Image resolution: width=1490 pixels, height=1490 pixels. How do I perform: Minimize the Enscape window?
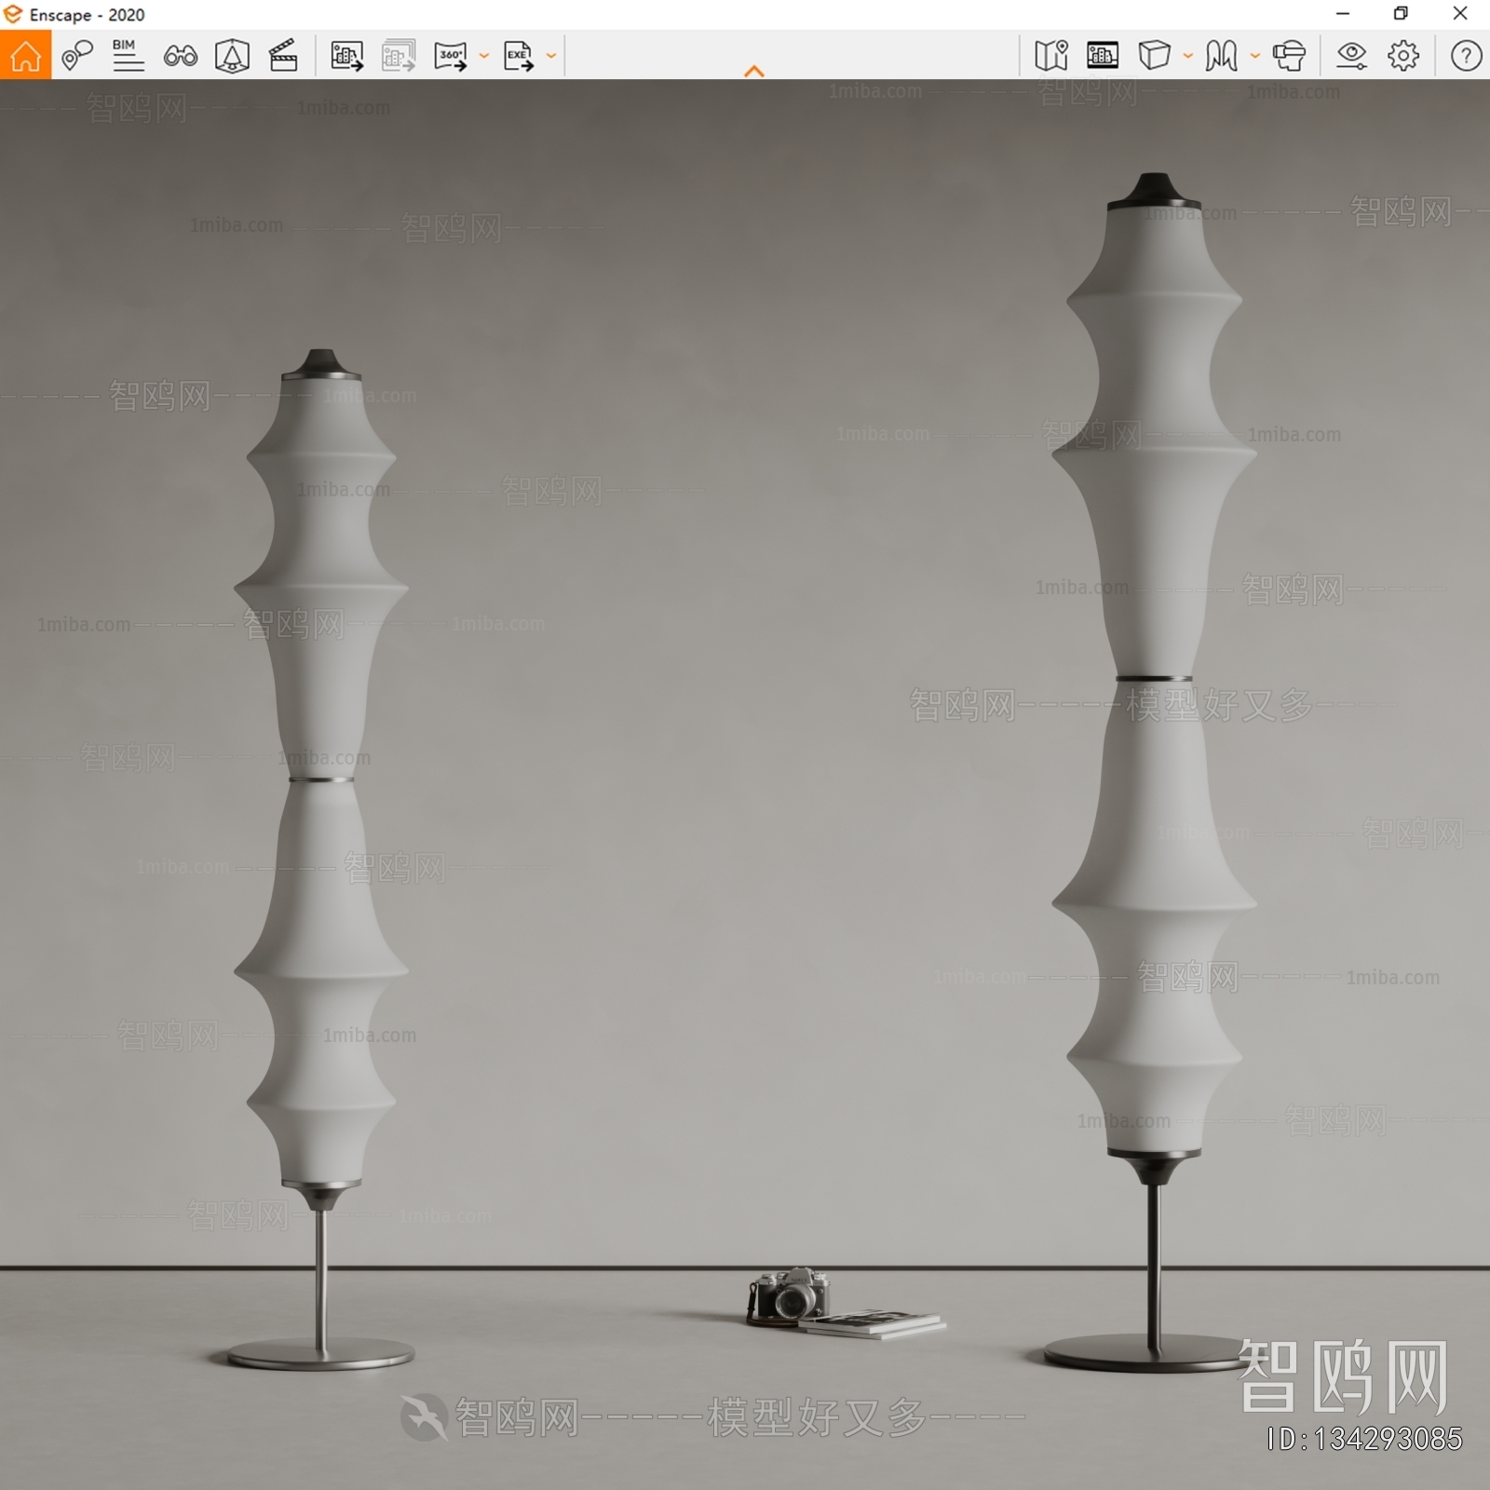click(1343, 14)
